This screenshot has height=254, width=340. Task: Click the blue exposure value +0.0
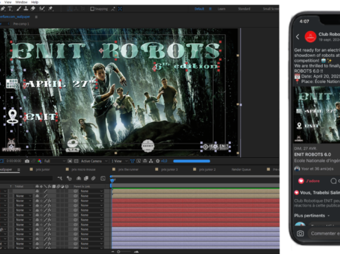coord(164,161)
